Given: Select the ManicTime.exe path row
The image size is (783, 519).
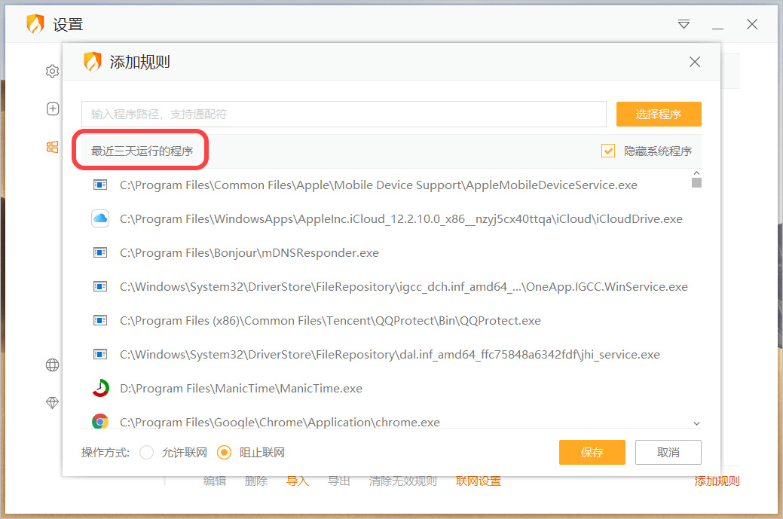Looking at the screenshot, I should click(x=386, y=389).
